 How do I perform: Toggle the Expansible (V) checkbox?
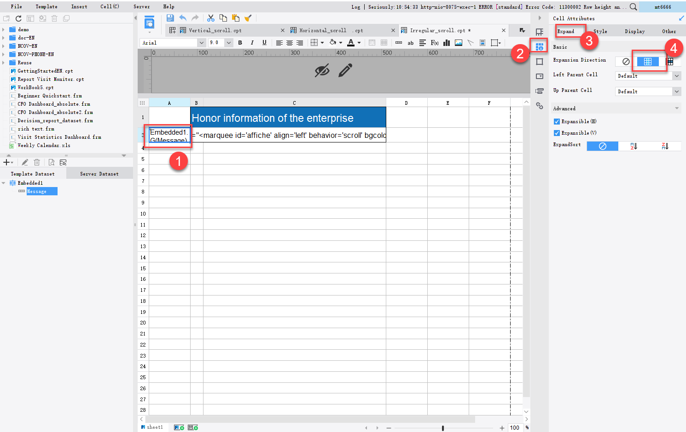tap(557, 133)
